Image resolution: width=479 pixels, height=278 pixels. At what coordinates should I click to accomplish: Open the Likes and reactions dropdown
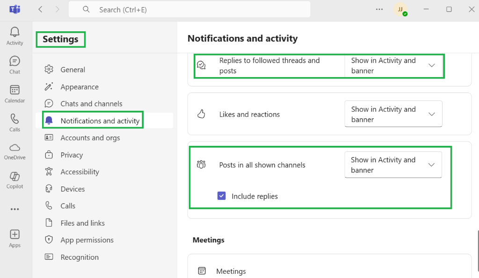coord(393,114)
